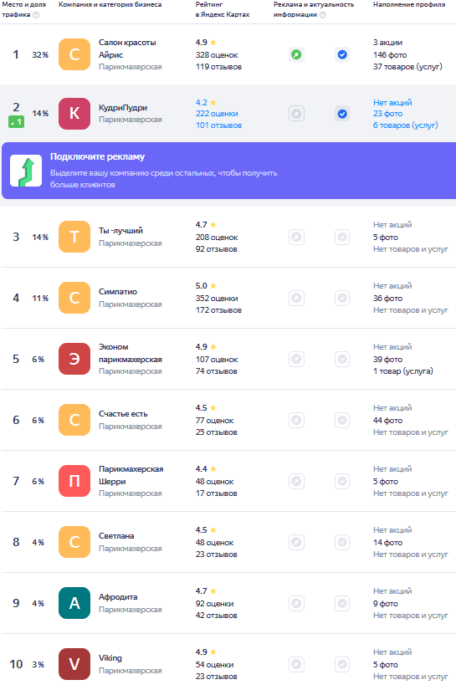Click the help icon next to Реклама и актуальность информации

click(323, 15)
